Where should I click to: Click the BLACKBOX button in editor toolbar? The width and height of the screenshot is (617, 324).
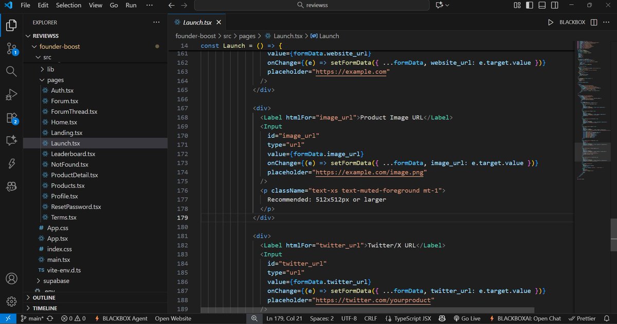(x=572, y=23)
